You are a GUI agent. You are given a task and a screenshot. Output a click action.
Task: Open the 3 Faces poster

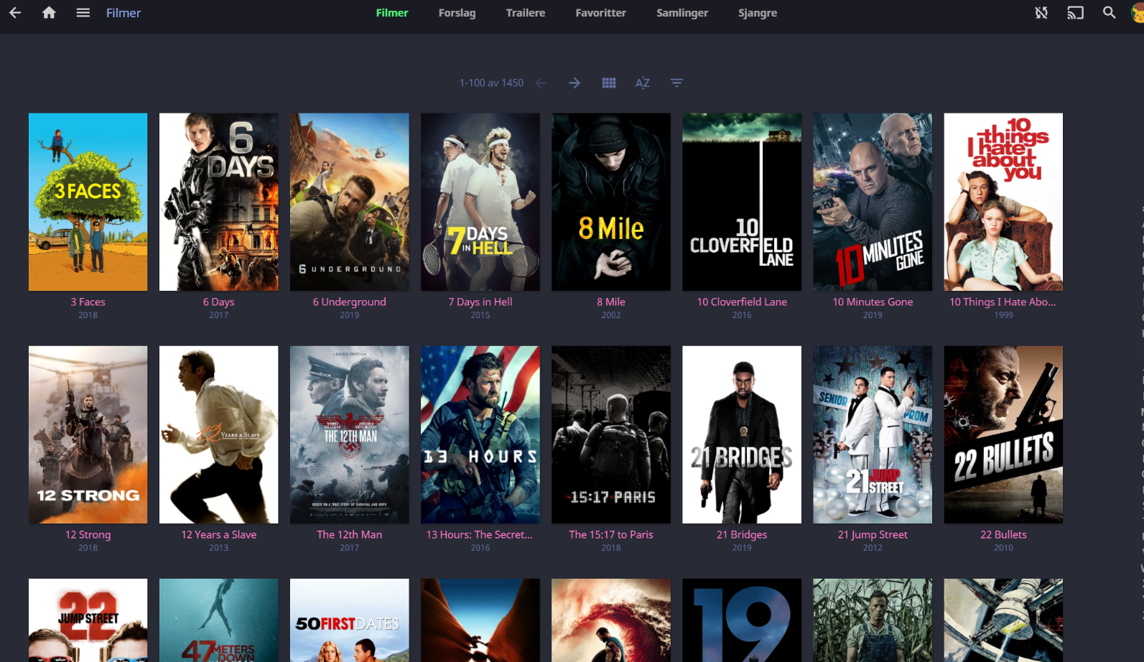point(88,202)
